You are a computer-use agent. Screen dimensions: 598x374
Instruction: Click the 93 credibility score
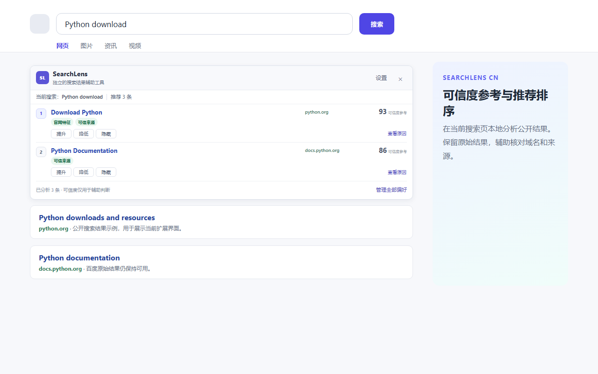[383, 112]
